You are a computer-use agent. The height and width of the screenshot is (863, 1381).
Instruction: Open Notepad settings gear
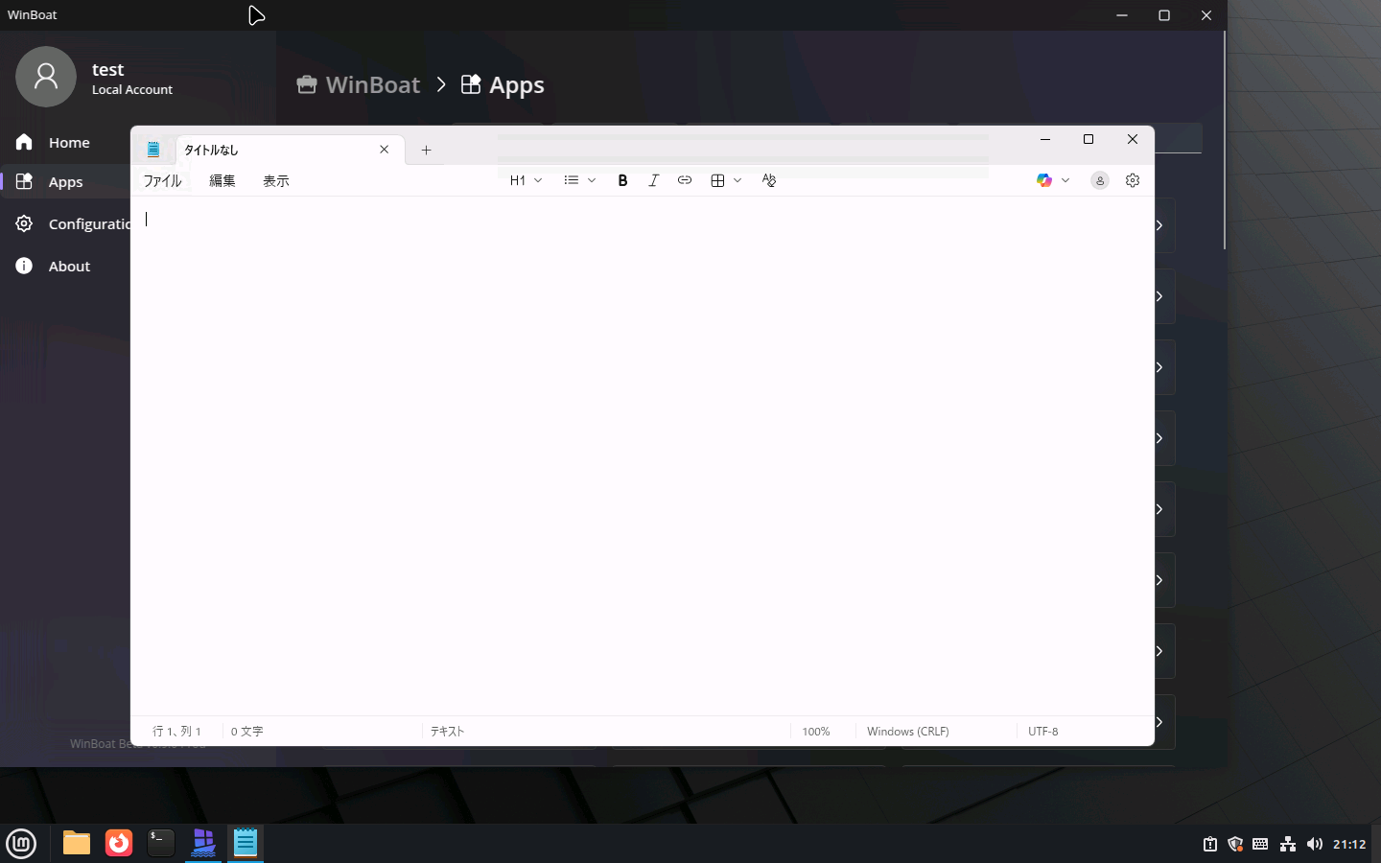pos(1133,180)
